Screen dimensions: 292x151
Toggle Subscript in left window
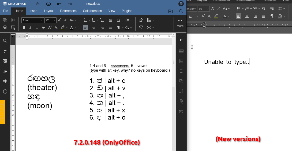57,28
